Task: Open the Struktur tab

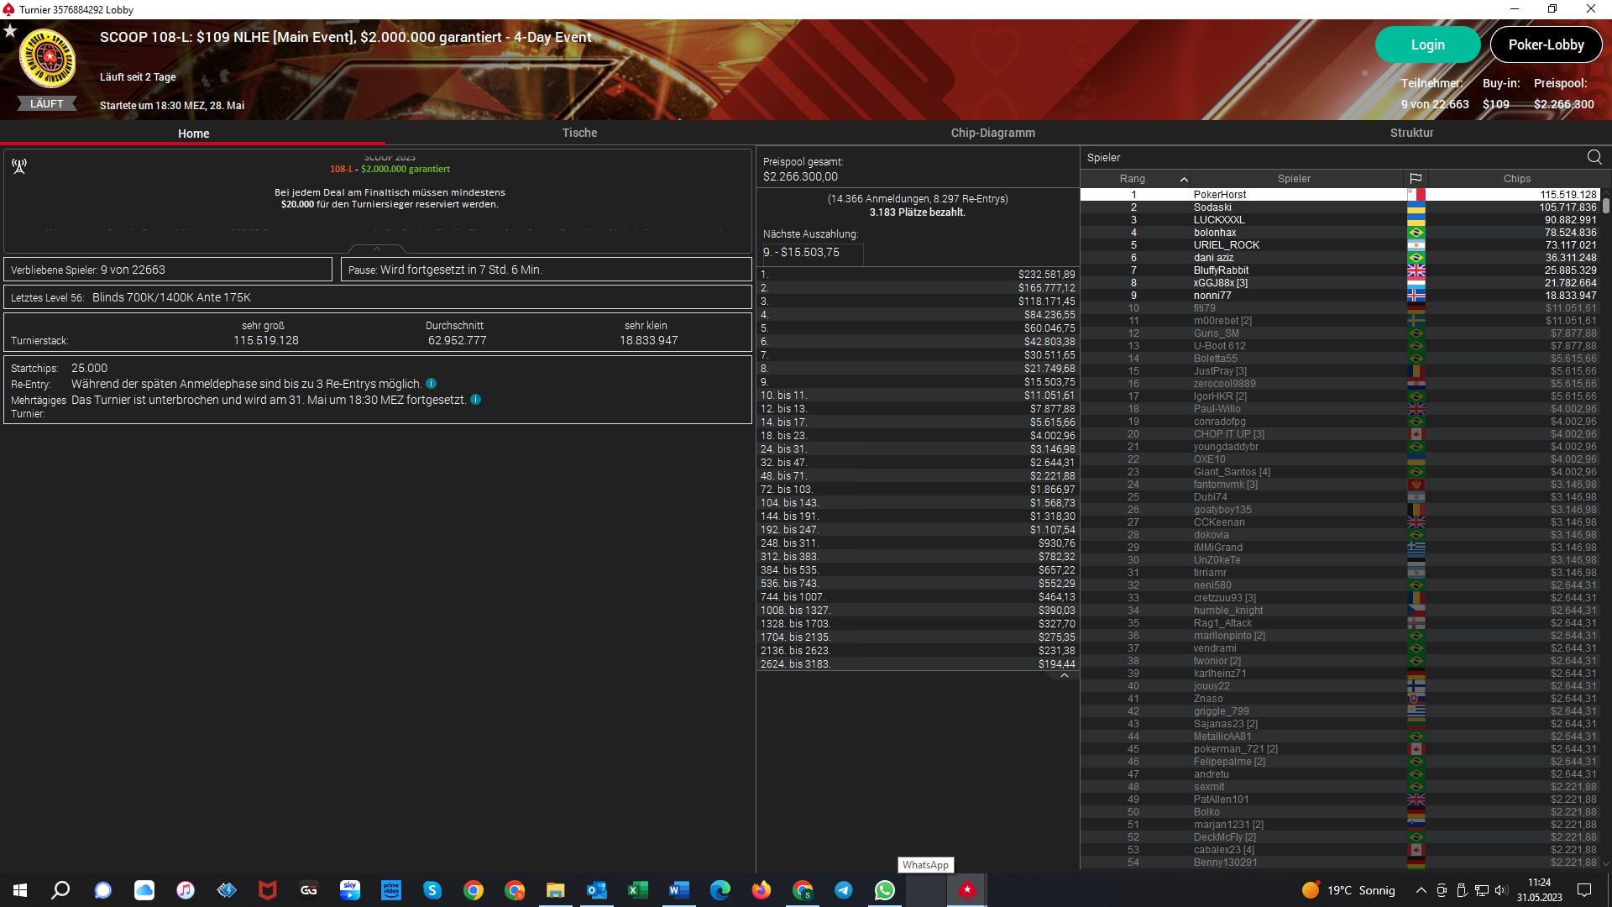Action: (x=1411, y=133)
